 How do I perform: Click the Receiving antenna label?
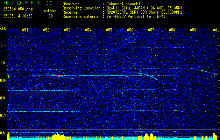pos(80,16)
